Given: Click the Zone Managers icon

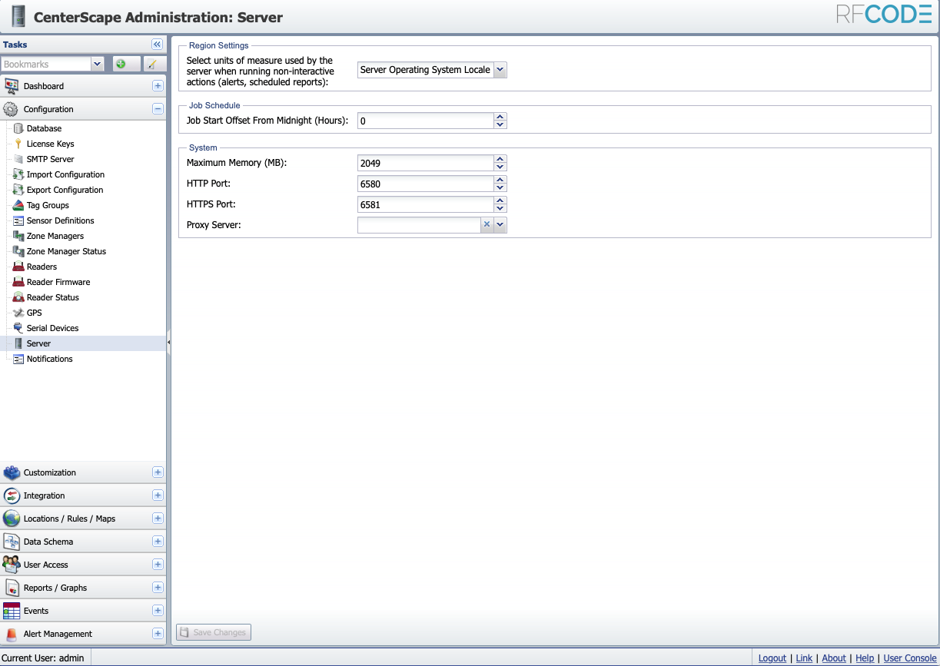Looking at the screenshot, I should coord(18,236).
